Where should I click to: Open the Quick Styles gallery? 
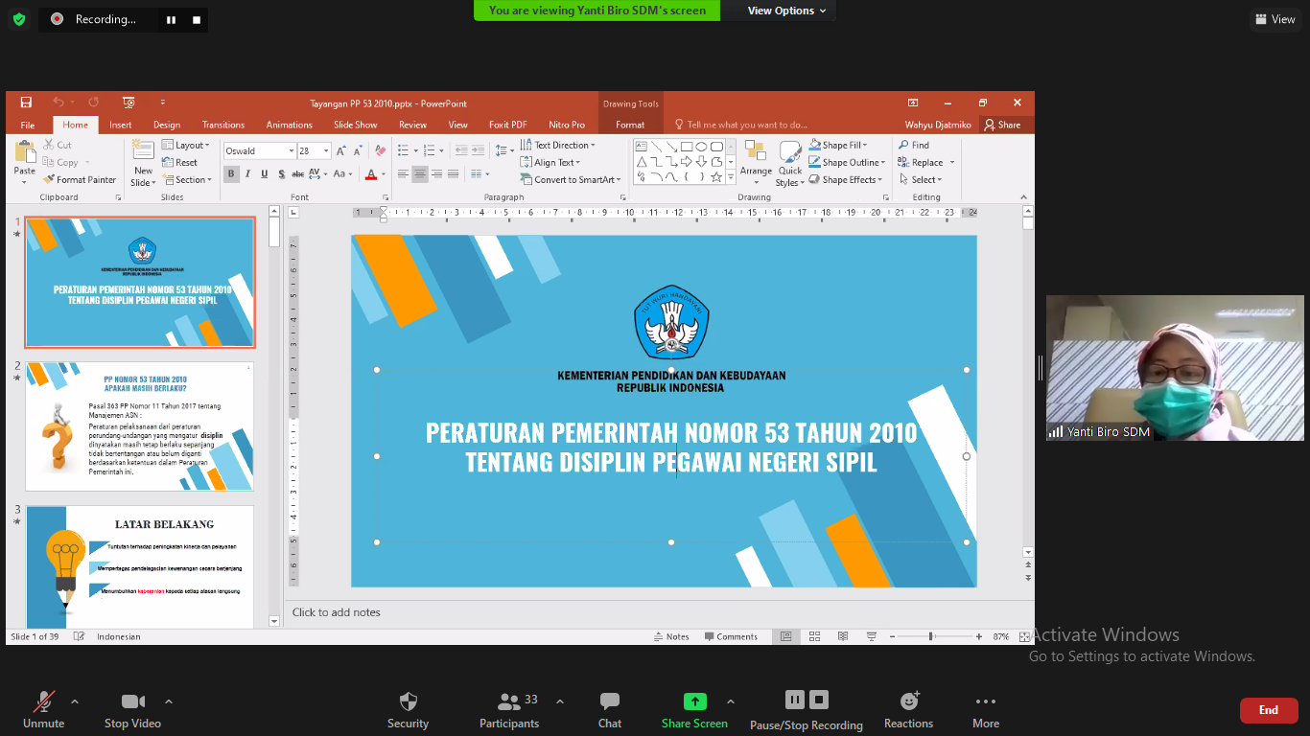click(x=789, y=163)
